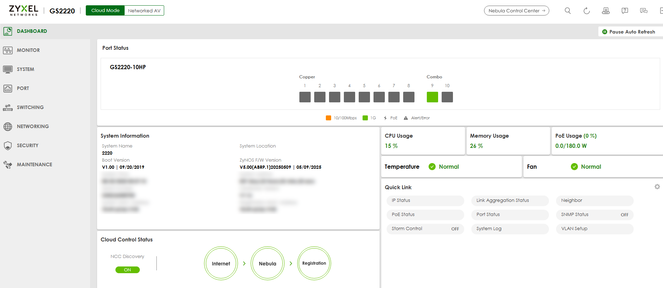Click firmware version V5.00(ABRP.1)20250509 text

click(x=265, y=167)
